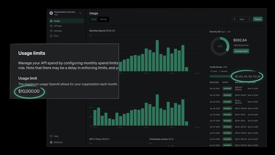This screenshot has height=155, width=275.
Task: Click the Increase limit button
Action: (x=241, y=51)
